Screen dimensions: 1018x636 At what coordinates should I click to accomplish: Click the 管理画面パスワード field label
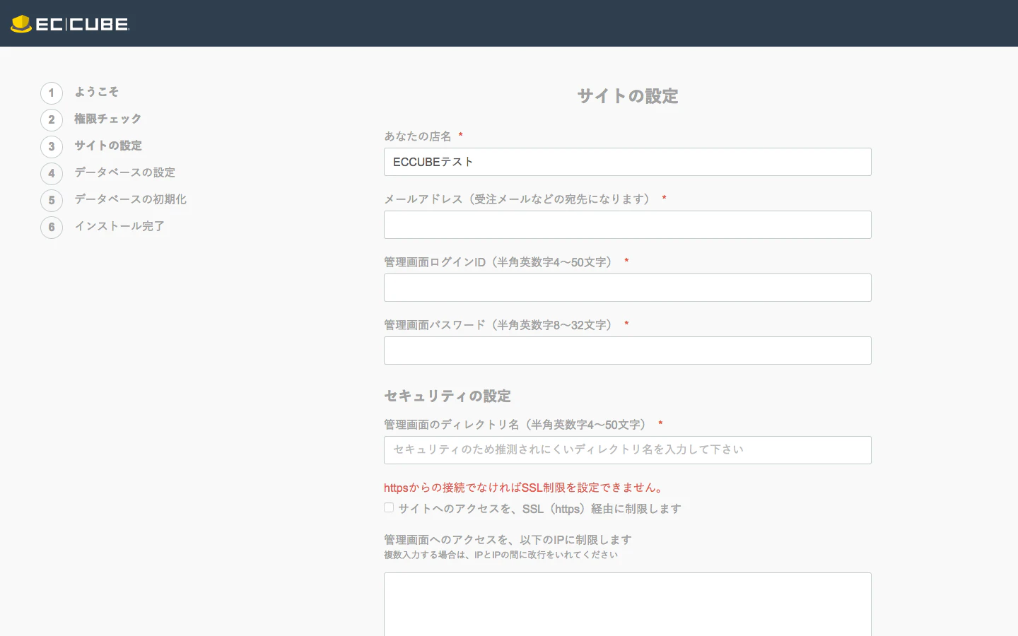(500, 325)
